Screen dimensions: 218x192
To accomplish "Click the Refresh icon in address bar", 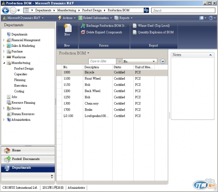I will tap(146, 10).
